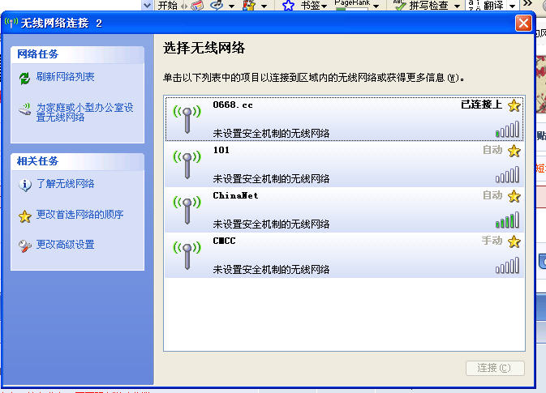The width and height of the screenshot is (546, 393).
Task: Click the info icon for learning wireless networking
Action: pos(24,185)
